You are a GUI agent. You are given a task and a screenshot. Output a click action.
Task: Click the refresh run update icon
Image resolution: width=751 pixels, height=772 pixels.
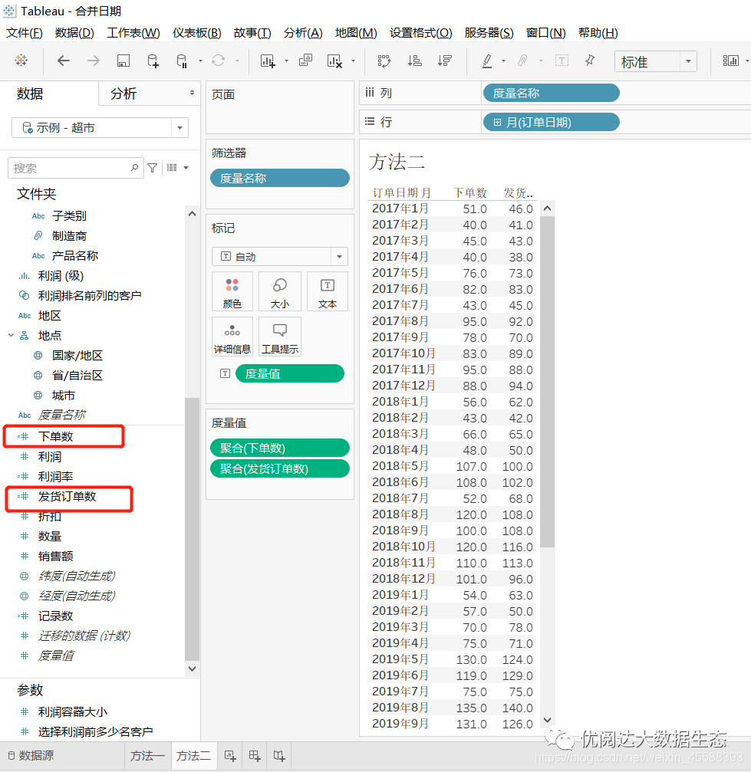[x=219, y=61]
